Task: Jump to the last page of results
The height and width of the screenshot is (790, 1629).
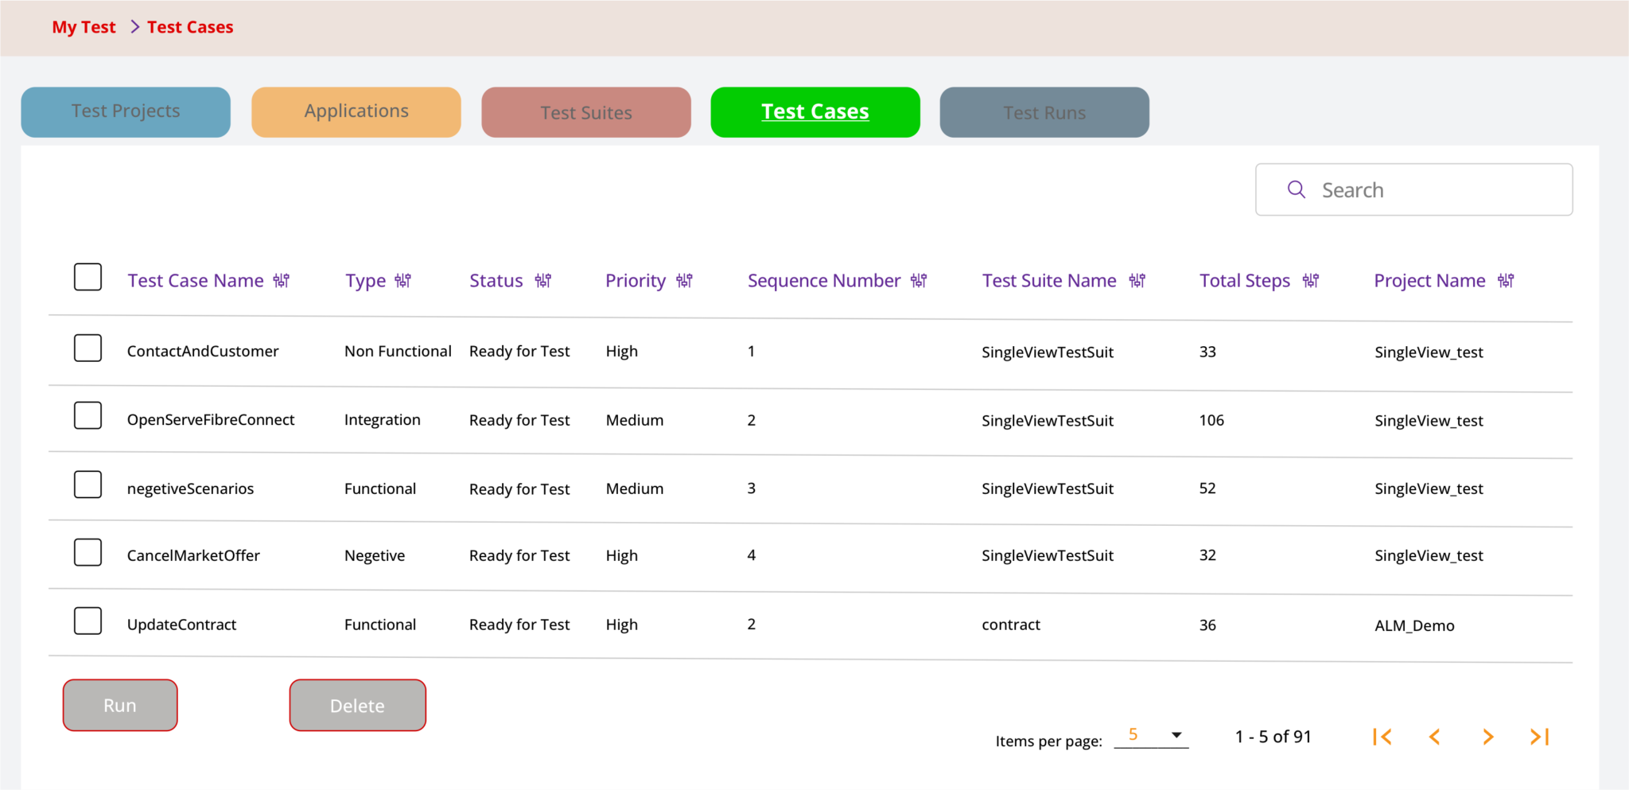Action: 1539,737
